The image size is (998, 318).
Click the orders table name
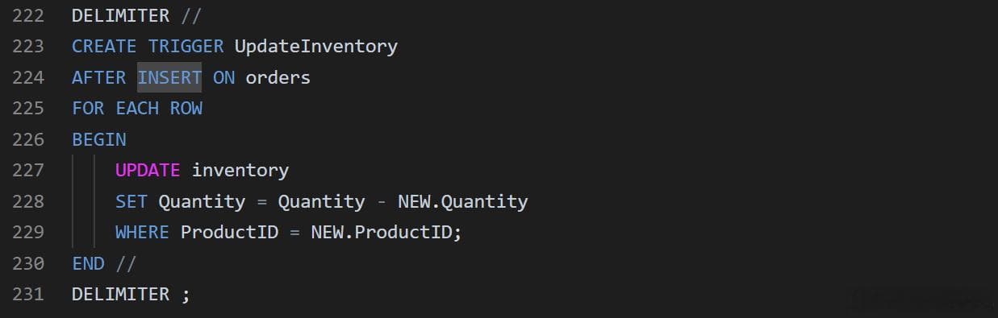(x=278, y=77)
